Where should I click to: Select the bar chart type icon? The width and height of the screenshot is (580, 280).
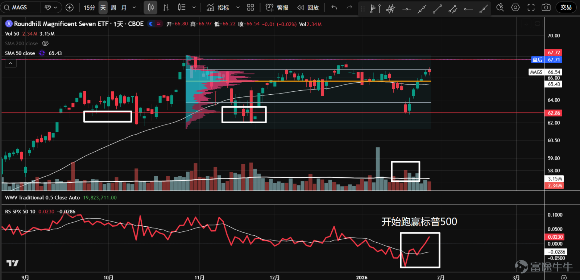(x=166, y=7)
